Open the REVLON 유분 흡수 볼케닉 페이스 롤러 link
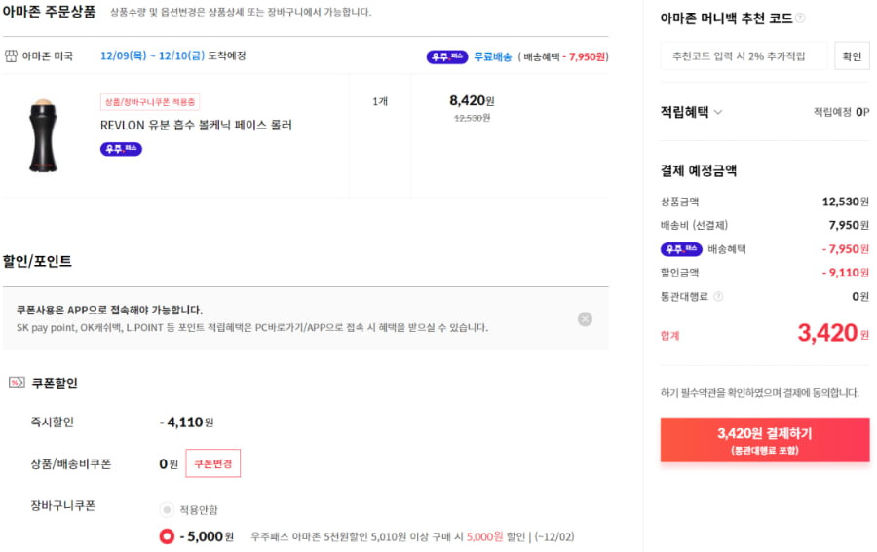The width and height of the screenshot is (877, 552). pyautogui.click(x=196, y=125)
